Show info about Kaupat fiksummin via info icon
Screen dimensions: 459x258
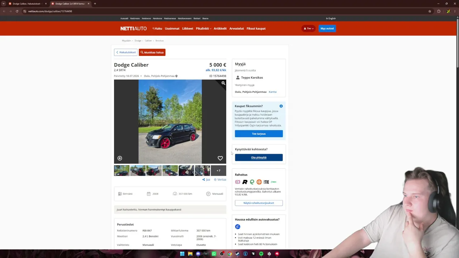point(281,106)
